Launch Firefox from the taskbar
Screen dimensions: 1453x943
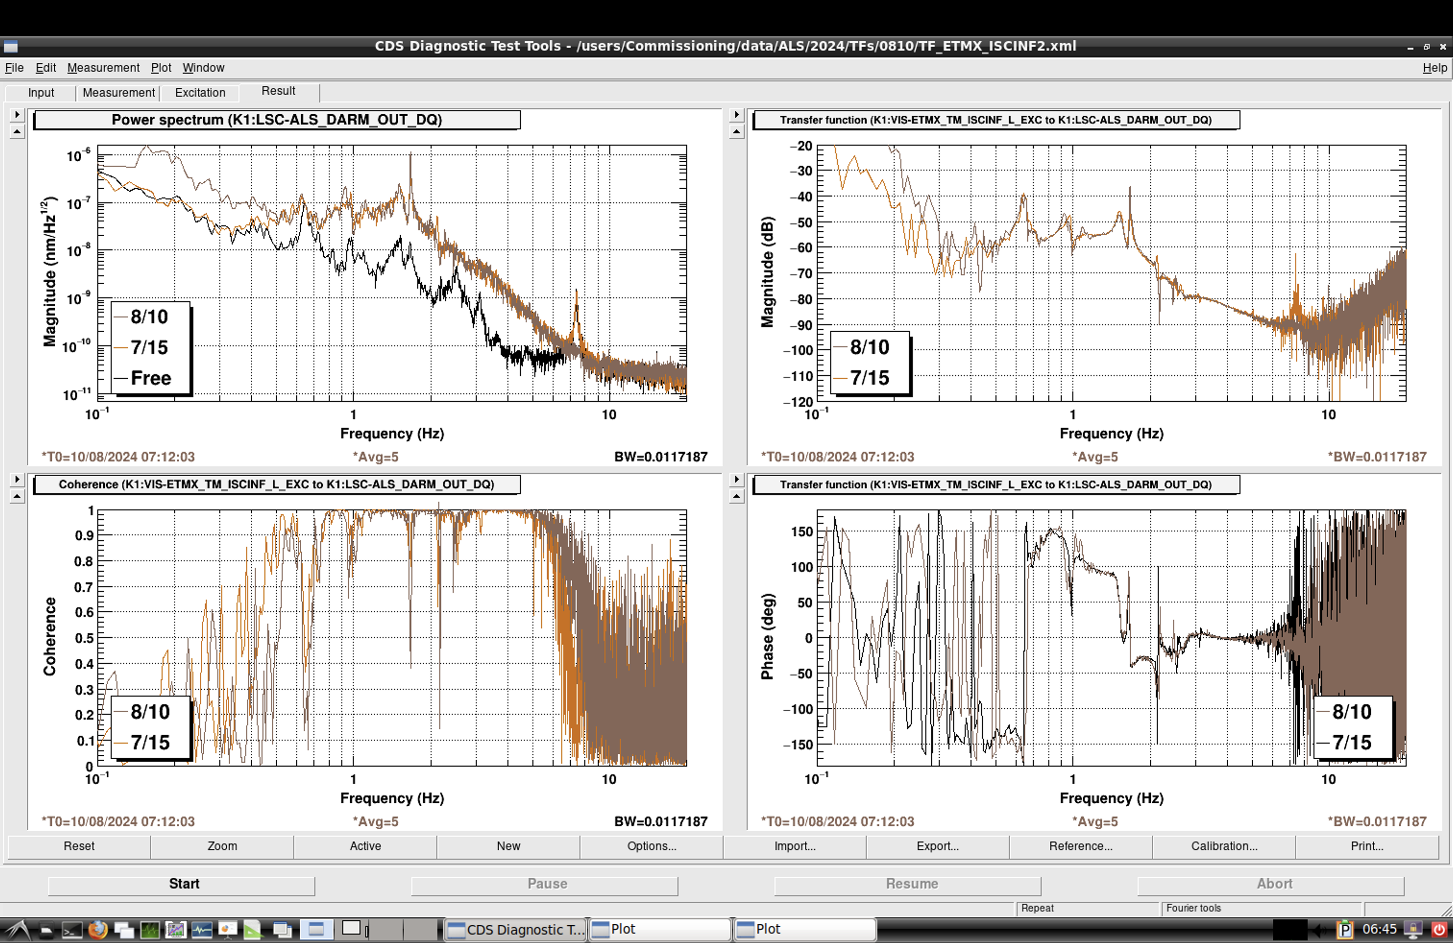click(x=98, y=930)
